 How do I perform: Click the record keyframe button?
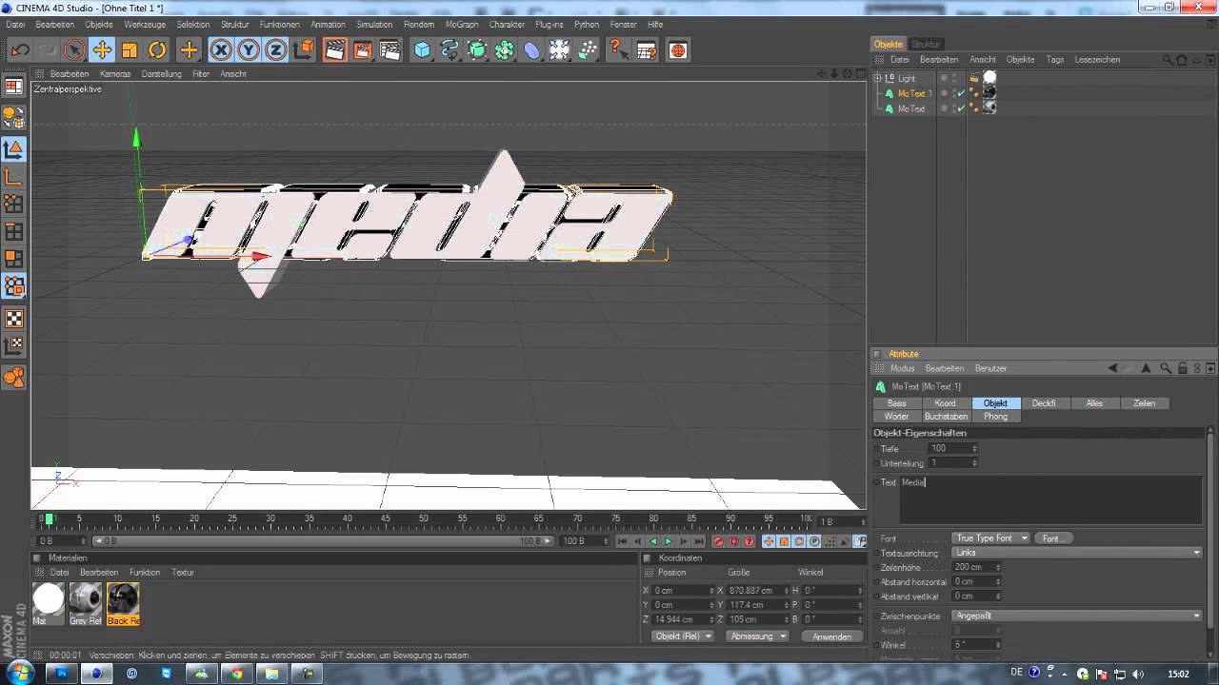(x=718, y=541)
